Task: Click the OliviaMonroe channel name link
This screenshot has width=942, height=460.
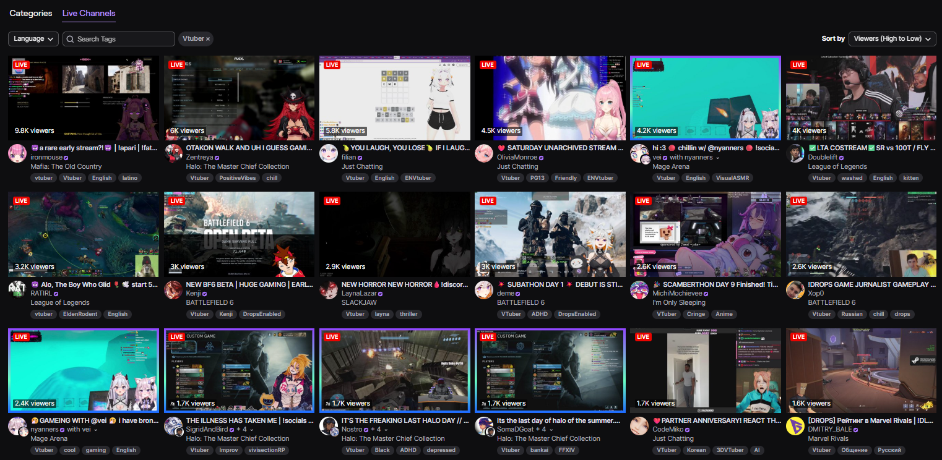Action: click(x=517, y=158)
